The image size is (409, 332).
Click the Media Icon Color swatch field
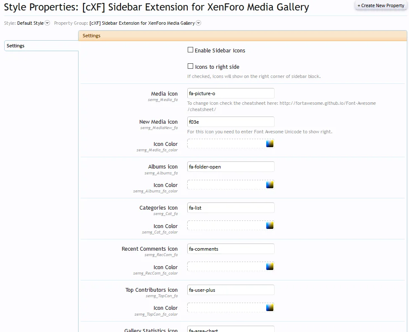[x=226, y=144]
